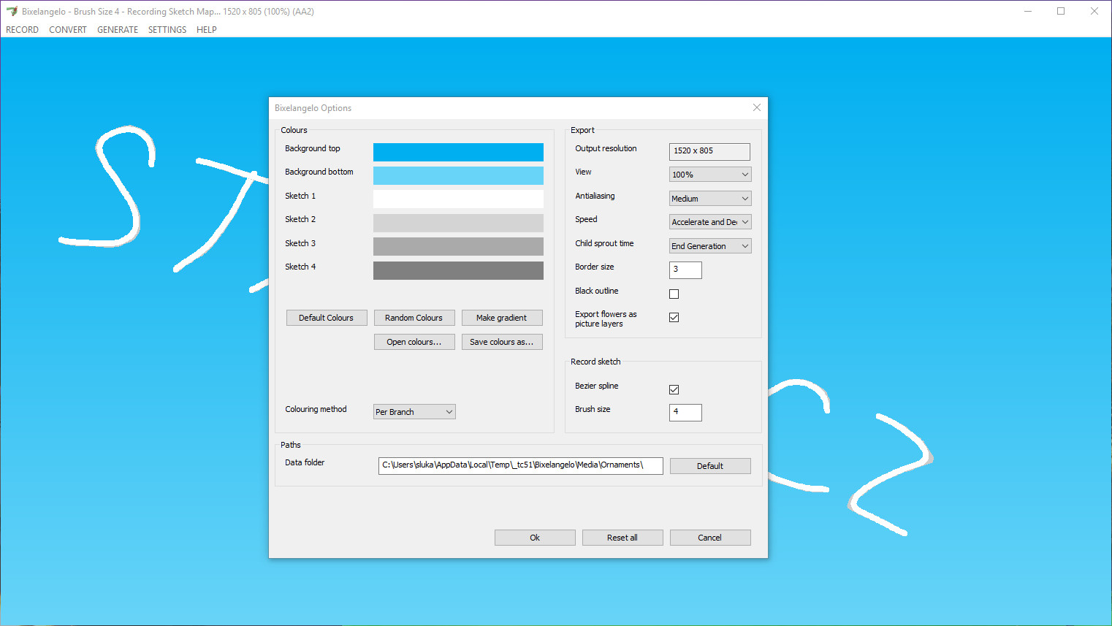Close the Bixelangelo Options dialog
Image resolution: width=1112 pixels, height=626 pixels.
757,107
